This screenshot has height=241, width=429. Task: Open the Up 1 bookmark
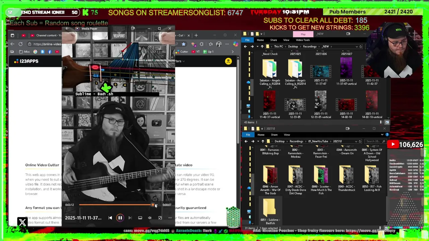point(208,52)
